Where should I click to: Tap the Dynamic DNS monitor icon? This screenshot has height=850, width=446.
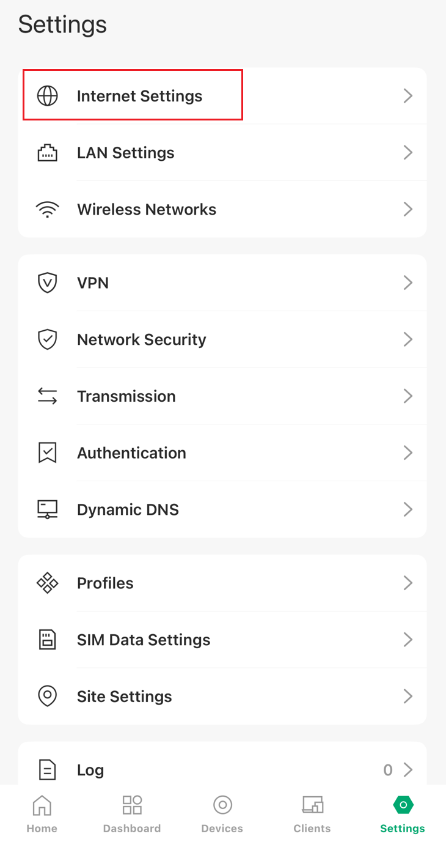47,509
